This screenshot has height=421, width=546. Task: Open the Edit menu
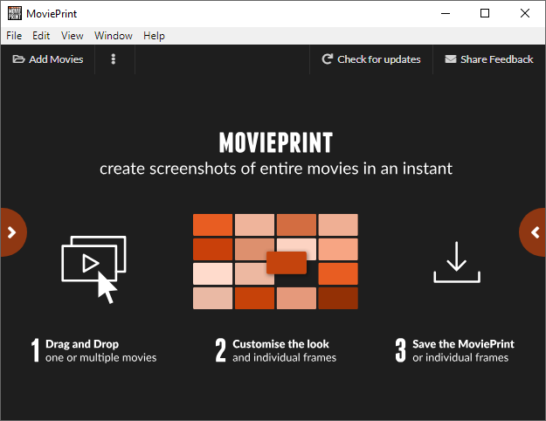41,36
